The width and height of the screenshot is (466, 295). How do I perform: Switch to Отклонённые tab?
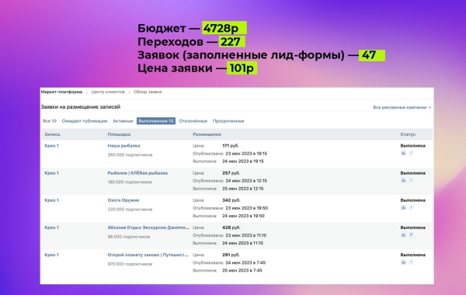tap(193, 121)
